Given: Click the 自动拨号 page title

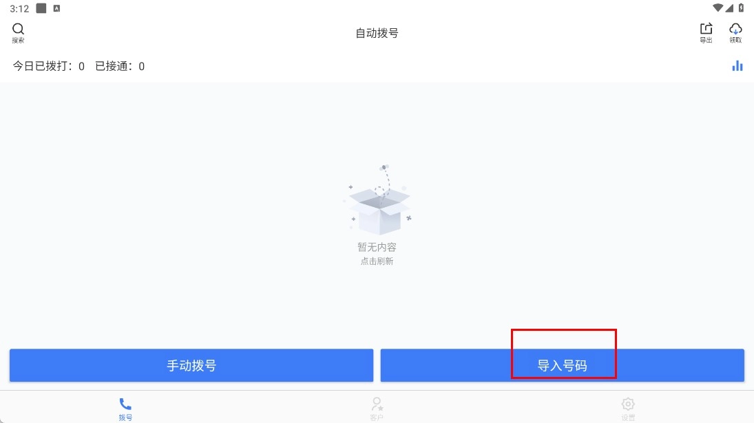Looking at the screenshot, I should [377, 33].
